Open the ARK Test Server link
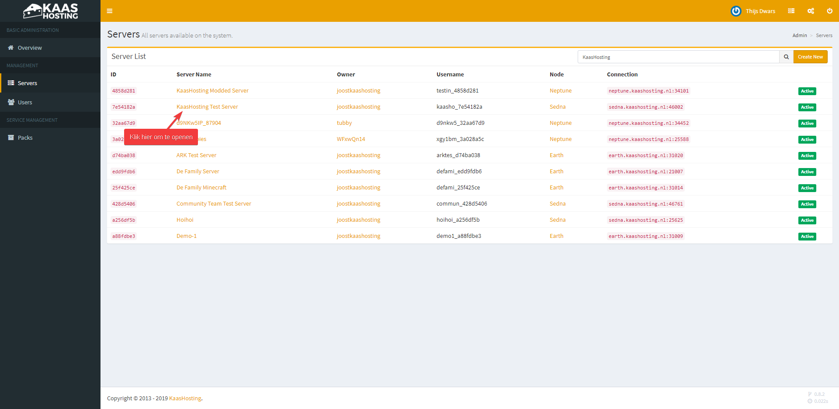The width and height of the screenshot is (839, 409). (196, 155)
